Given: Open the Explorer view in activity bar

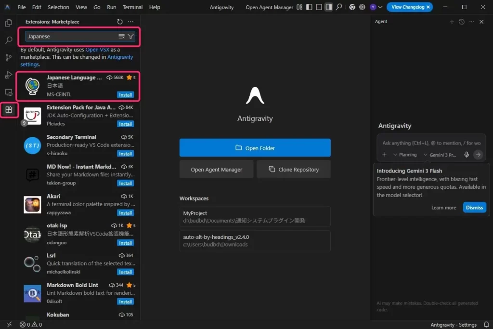Looking at the screenshot, I should pos(9,23).
